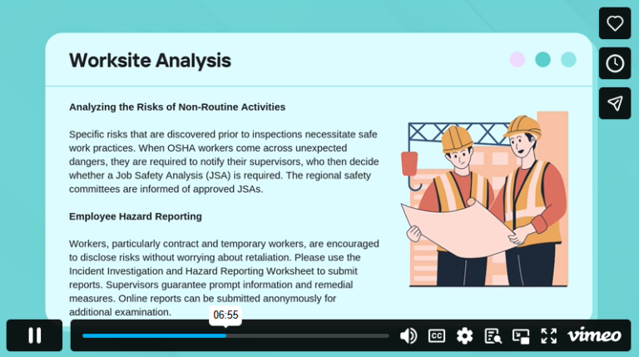Share the video with paper plane icon

coord(615,103)
